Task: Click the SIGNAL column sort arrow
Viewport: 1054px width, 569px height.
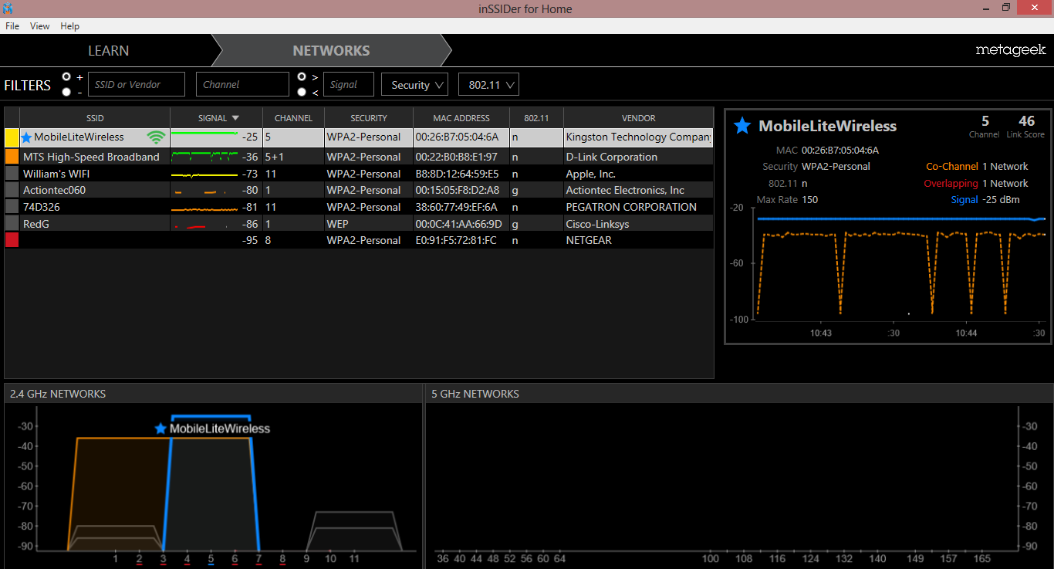Action: (x=235, y=118)
